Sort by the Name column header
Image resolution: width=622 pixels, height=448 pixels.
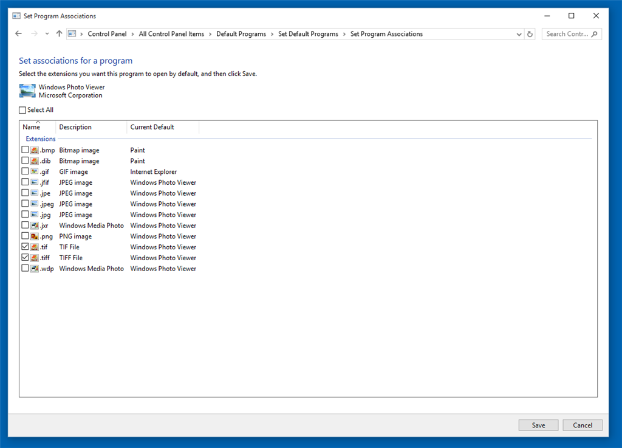pyautogui.click(x=38, y=127)
